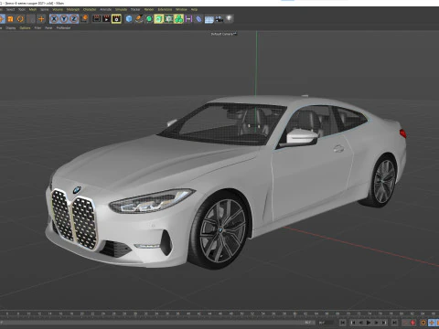Click the Default Camera viewport label
Screen dimensions: 439x329
tap(222, 34)
